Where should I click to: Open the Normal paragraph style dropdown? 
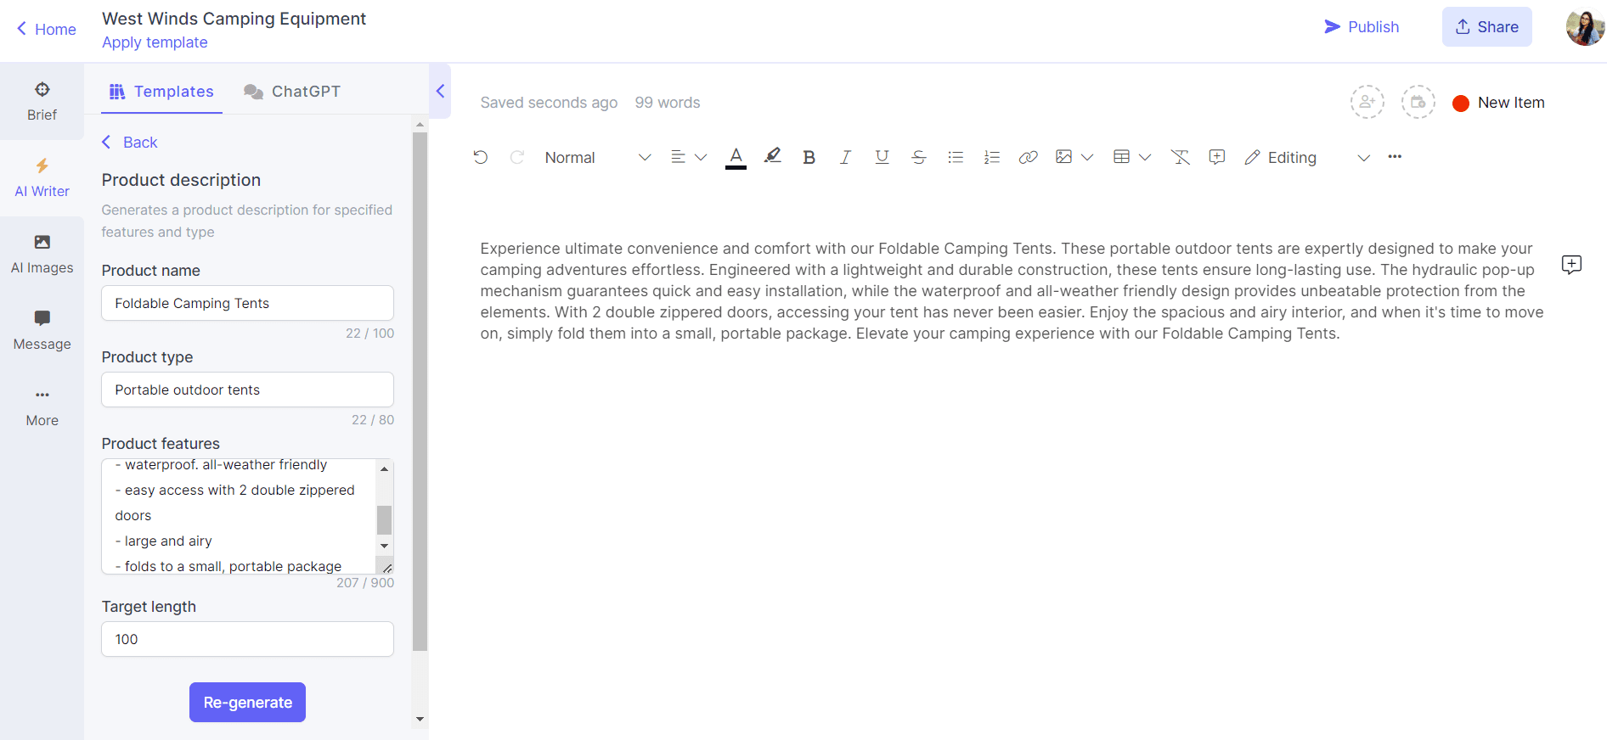(598, 157)
